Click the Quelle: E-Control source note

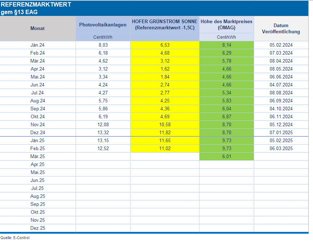pyautogui.click(x=15, y=238)
